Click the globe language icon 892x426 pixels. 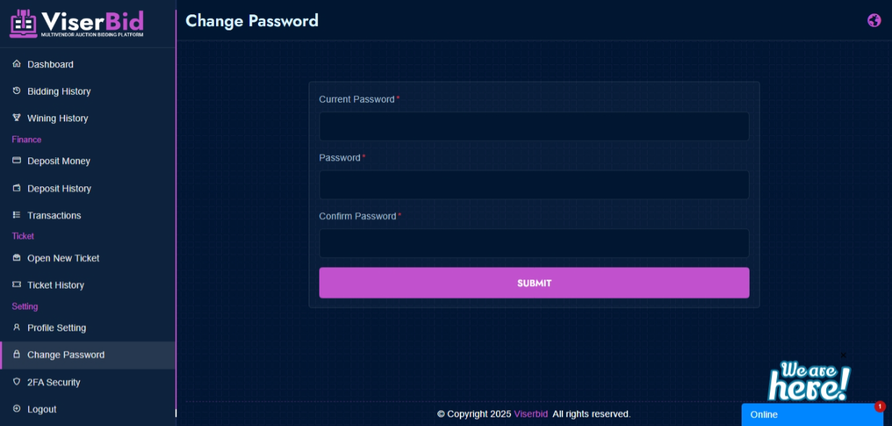pos(874,20)
